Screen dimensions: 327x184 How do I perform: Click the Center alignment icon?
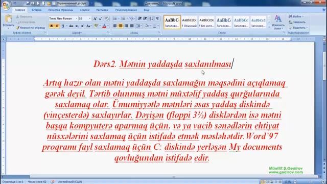(121, 26)
